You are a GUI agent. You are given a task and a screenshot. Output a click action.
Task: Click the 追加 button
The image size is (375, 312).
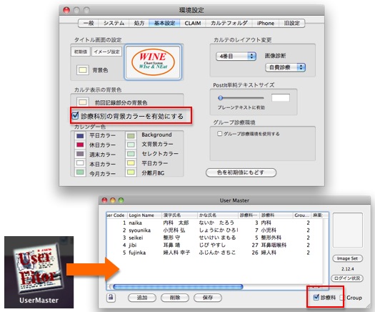142,298
